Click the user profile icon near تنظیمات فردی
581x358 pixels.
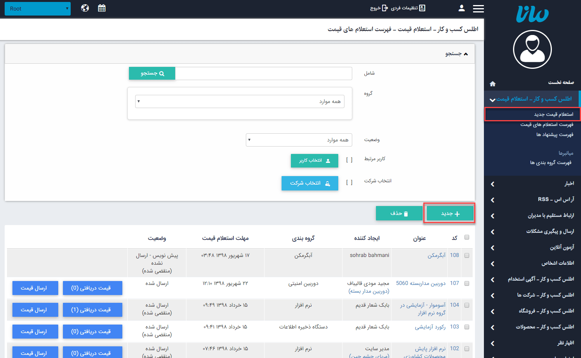(x=461, y=9)
